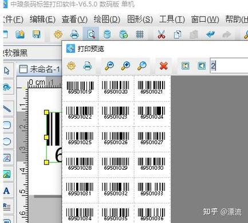Open the 工具(T) menu
This screenshot has height=223, width=248.
(172, 19)
